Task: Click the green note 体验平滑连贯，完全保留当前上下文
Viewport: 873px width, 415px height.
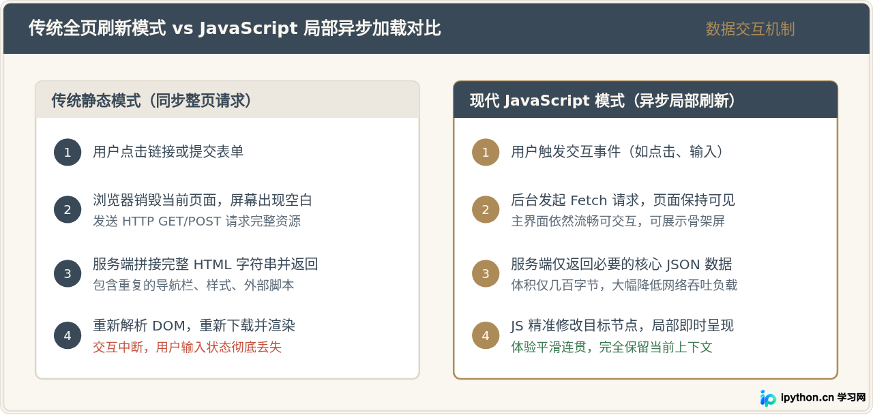Action: 612,348
